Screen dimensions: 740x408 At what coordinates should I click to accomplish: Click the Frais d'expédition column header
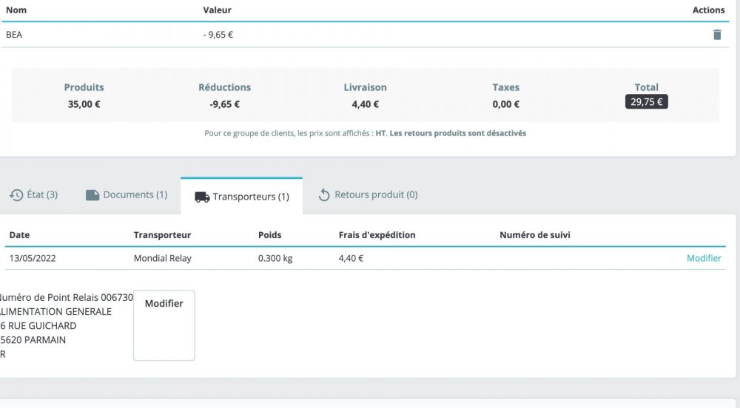(377, 235)
